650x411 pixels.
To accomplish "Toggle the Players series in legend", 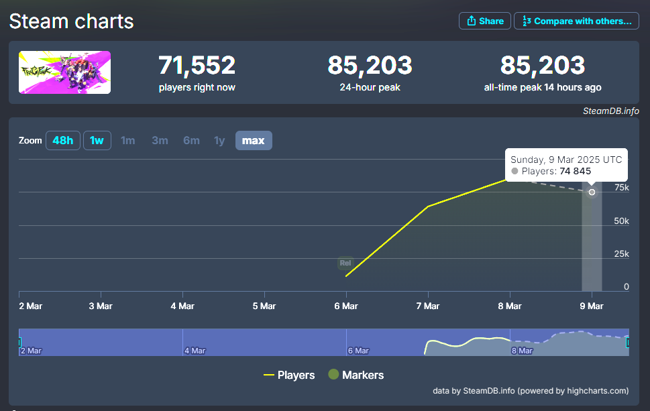I will (289, 375).
